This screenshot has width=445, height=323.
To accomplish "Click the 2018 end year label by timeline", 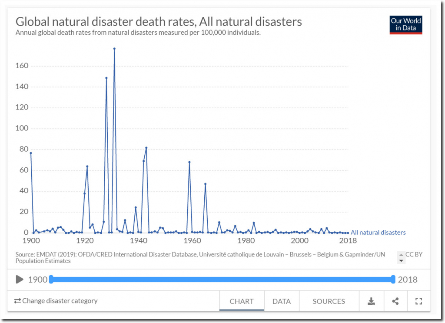I will click(x=408, y=280).
